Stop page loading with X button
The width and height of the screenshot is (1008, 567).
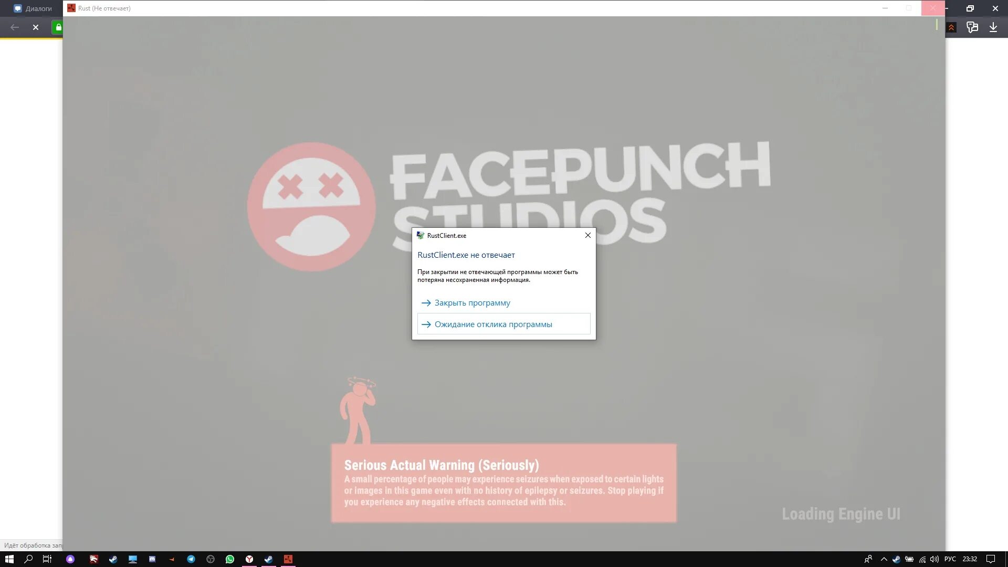coord(36,27)
